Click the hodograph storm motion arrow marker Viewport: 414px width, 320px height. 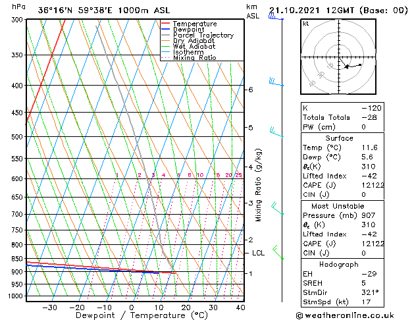point(347,67)
